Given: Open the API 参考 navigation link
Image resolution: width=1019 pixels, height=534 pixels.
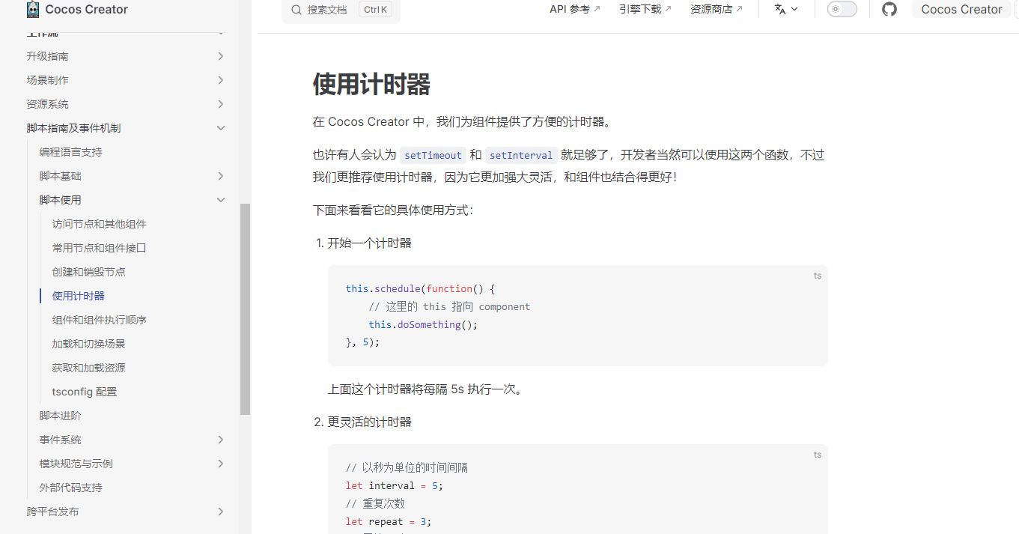Looking at the screenshot, I should [x=575, y=9].
